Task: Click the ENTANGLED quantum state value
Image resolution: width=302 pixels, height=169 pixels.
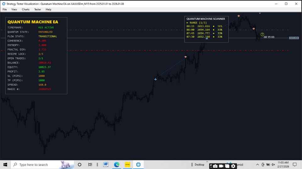Action: [45, 32]
